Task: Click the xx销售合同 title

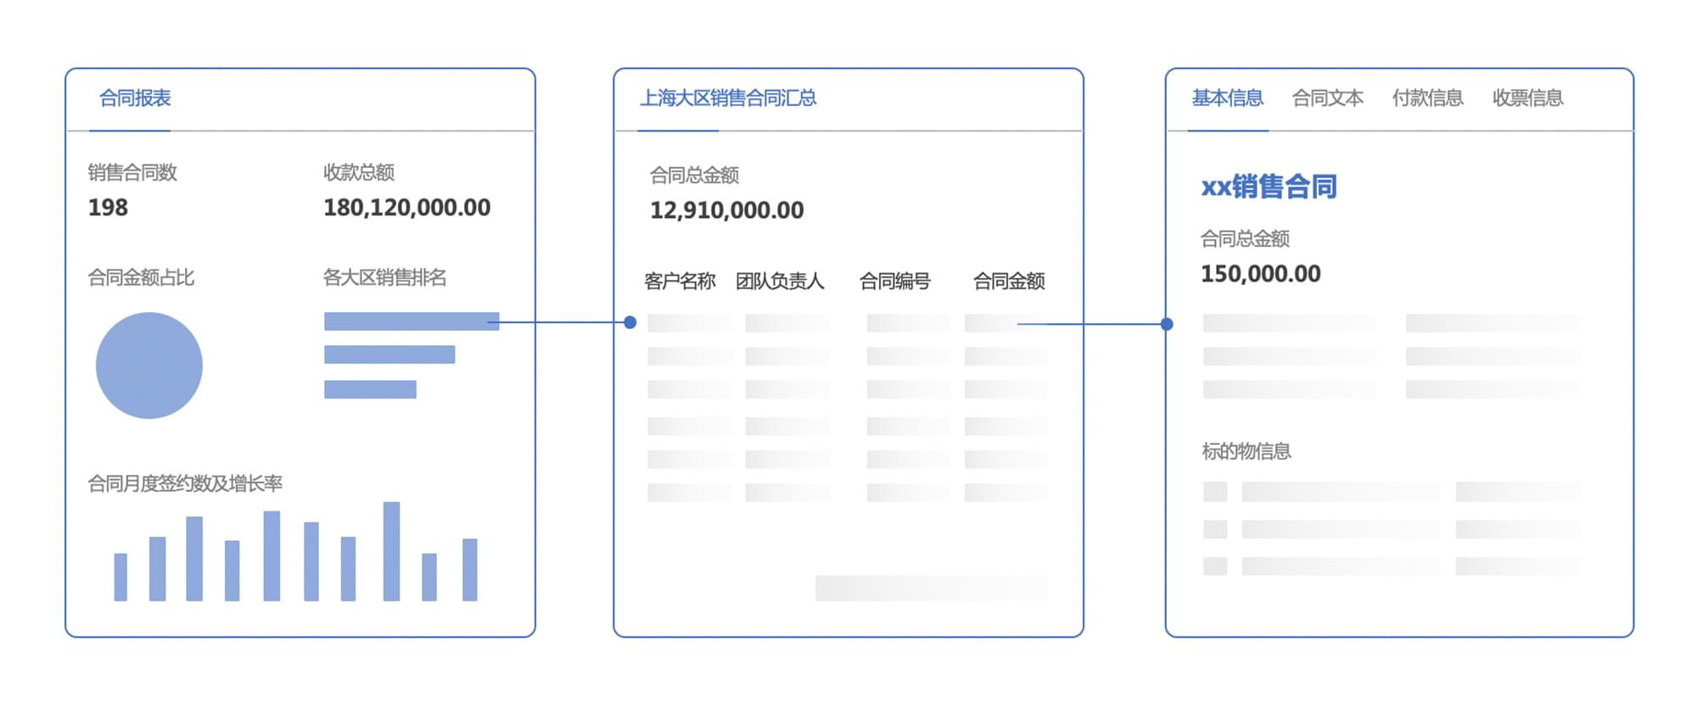Action: click(x=1269, y=187)
